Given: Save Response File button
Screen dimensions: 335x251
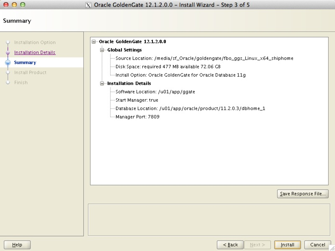Looking at the screenshot, I should 303,194.
